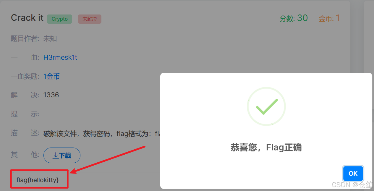Click the OK button in the dialog
The width and height of the screenshot is (374, 191).
pos(353,174)
